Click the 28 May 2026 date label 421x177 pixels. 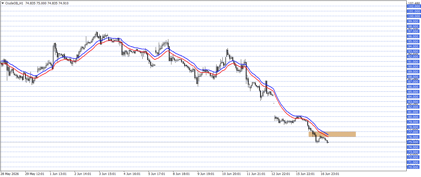(x=10, y=174)
